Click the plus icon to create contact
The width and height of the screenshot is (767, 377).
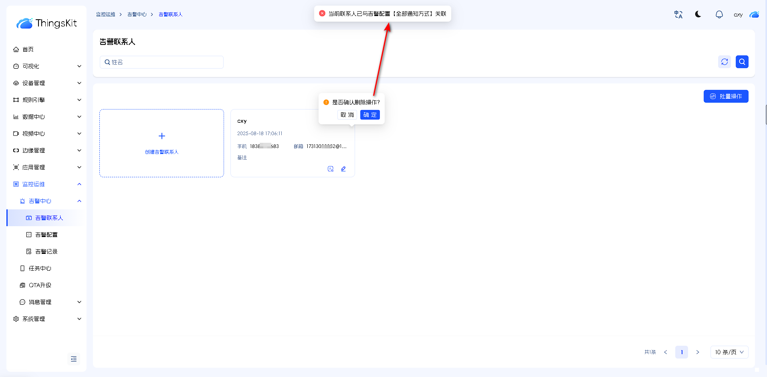tap(162, 136)
